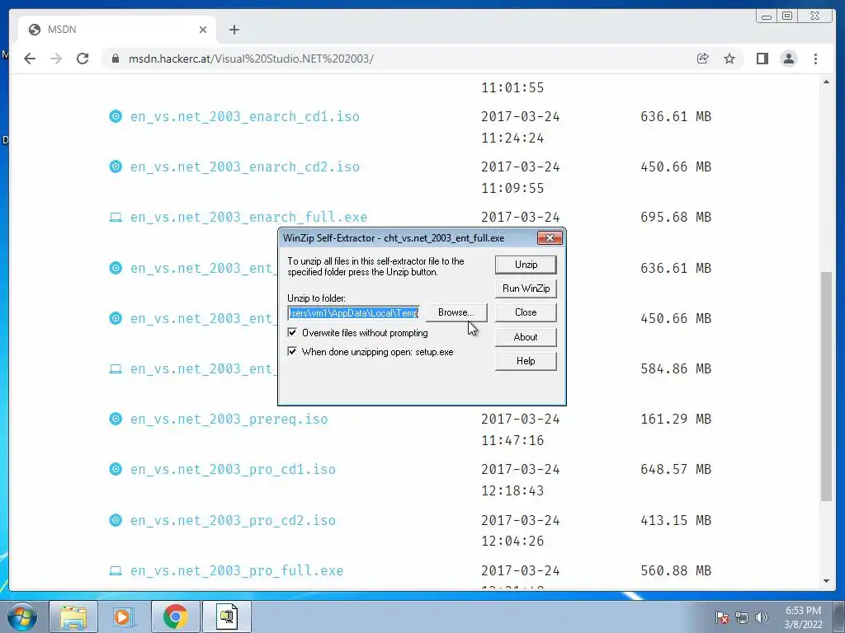
Task: Bookmark this page with star icon
Action: click(729, 59)
